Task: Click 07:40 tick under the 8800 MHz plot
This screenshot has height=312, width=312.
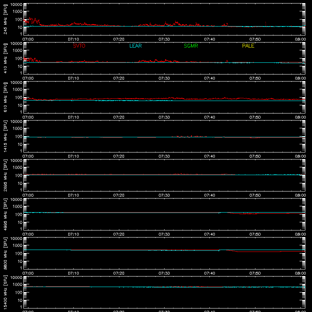Action: pyautogui.click(x=209, y=273)
